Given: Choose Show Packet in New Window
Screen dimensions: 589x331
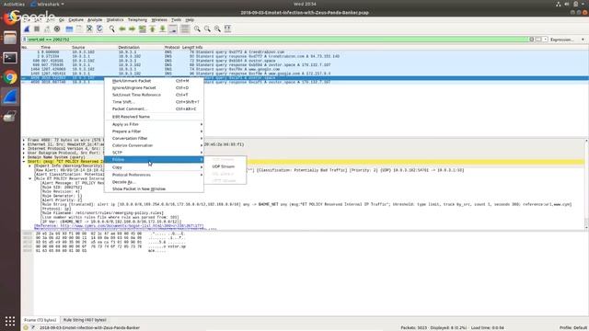Looking at the screenshot, I should click(x=154, y=189).
